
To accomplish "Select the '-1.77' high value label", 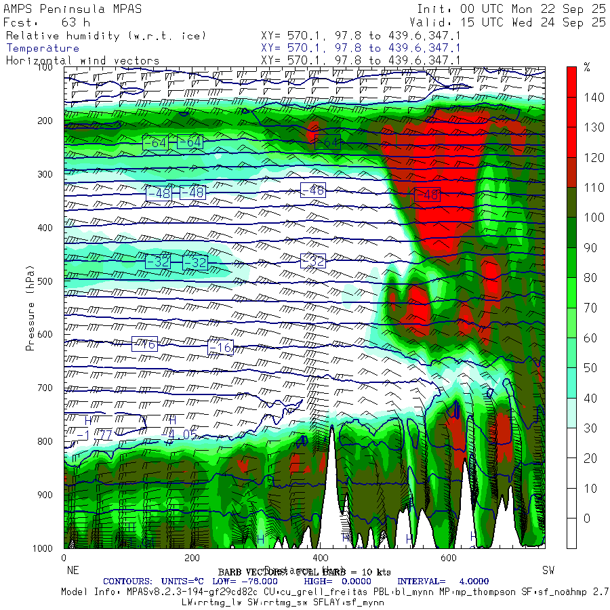I will coord(94,435).
